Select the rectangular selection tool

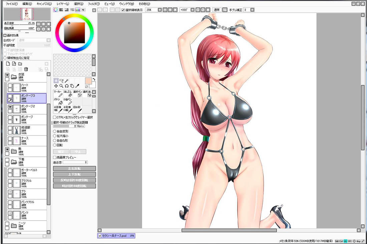click(x=56, y=81)
